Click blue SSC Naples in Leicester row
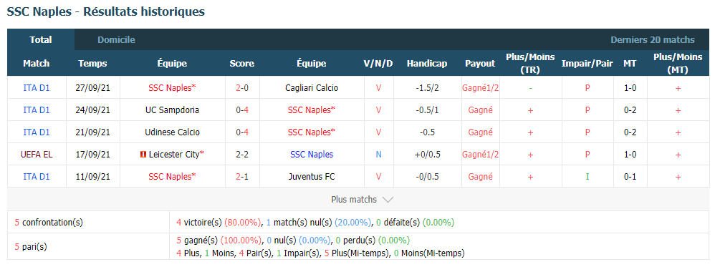The width and height of the screenshot is (715, 267). tap(312, 155)
